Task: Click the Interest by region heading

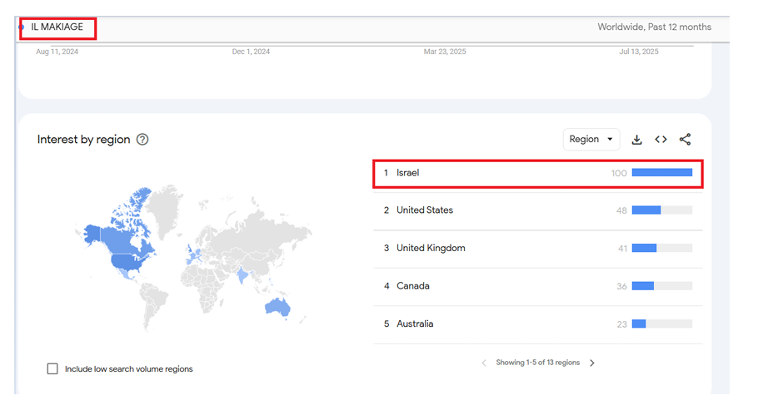Action: 83,140
